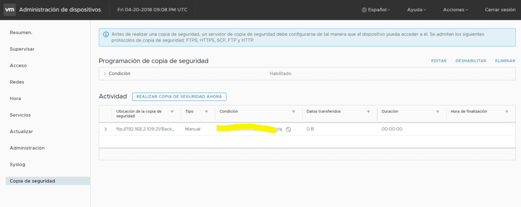Filter the Datos transferidos column
The height and width of the screenshot is (207, 521).
(x=368, y=112)
